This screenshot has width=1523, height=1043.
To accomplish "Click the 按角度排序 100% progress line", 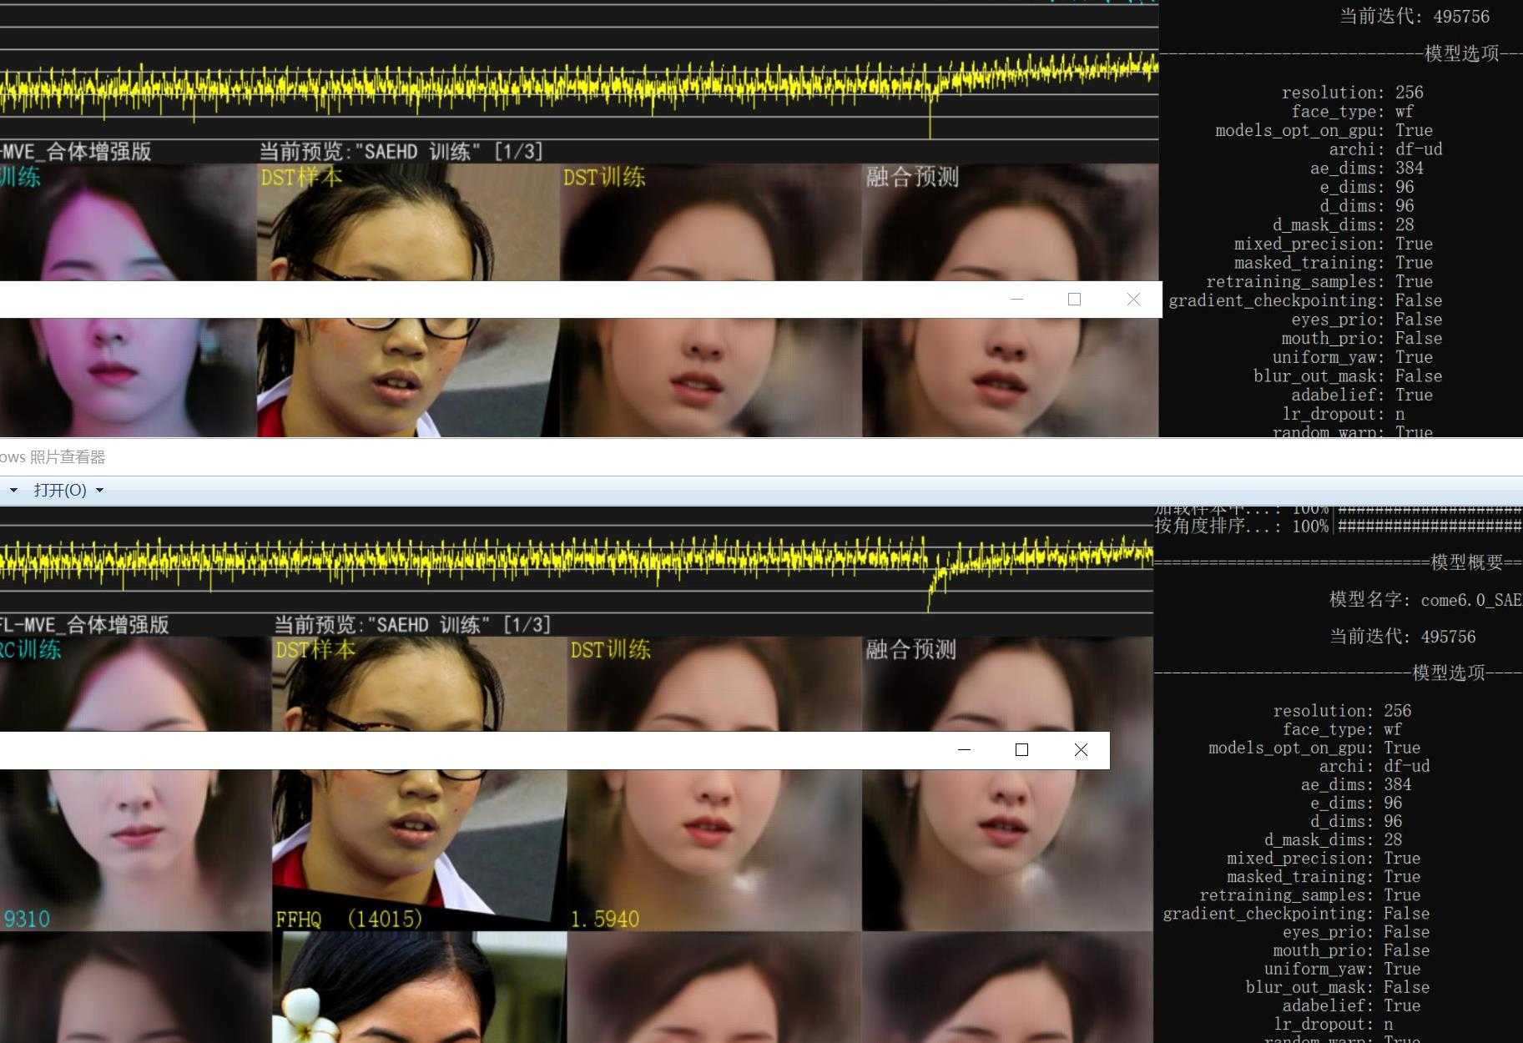I will (x=1338, y=527).
